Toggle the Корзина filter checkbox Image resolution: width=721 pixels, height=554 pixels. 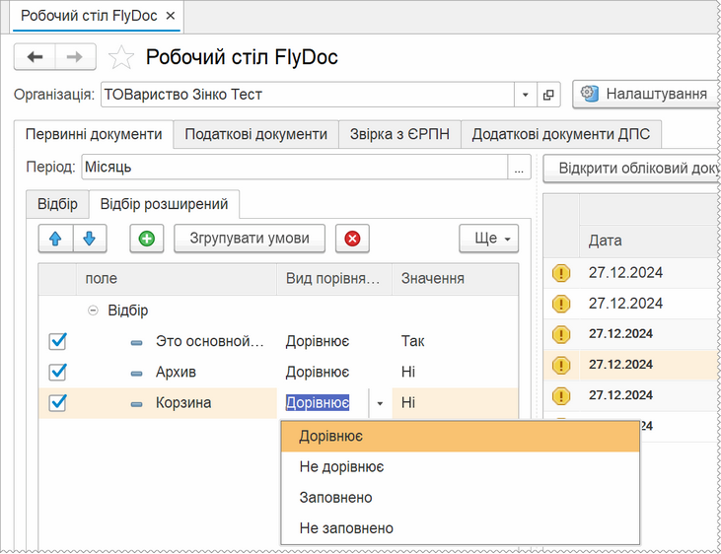point(57,402)
